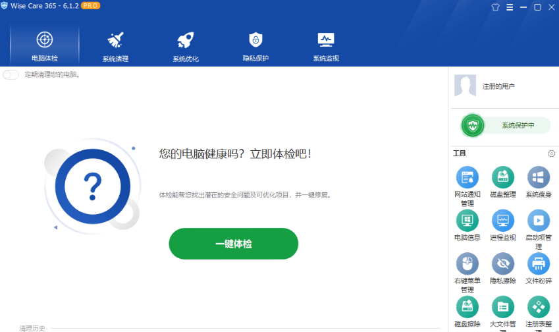The height and width of the screenshot is (332, 559).
Task: Launch 磁盘整理 disk defrag tool
Action: click(x=502, y=182)
